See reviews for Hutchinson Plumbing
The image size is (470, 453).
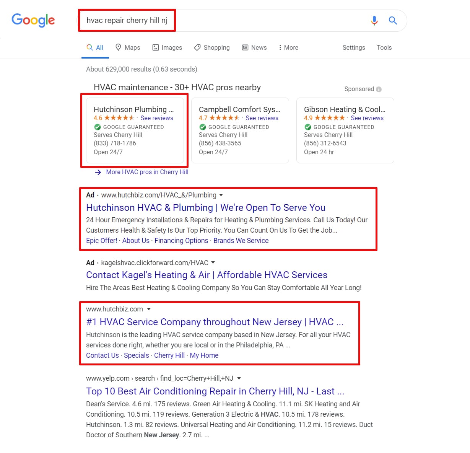(157, 118)
